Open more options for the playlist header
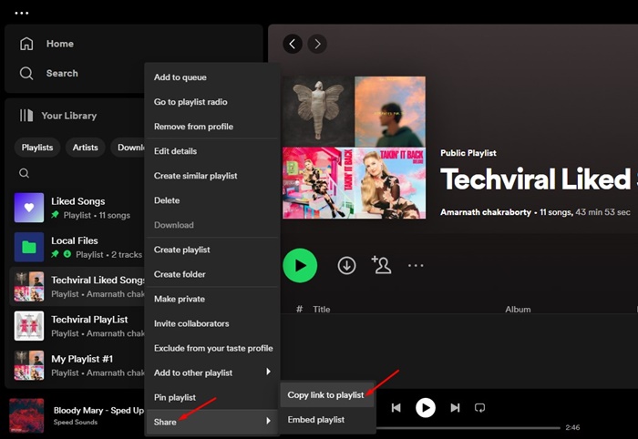This screenshot has height=439, width=638. [416, 265]
